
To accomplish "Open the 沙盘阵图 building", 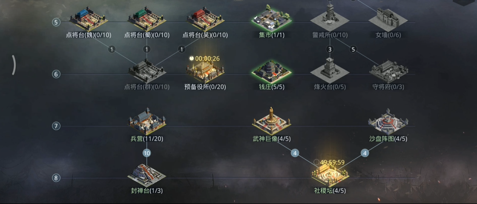I will point(388,122).
